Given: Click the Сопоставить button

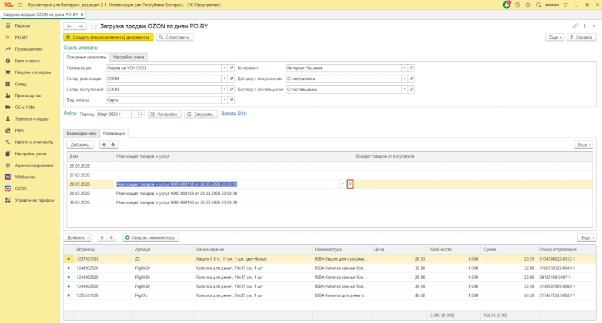Looking at the screenshot, I should click(x=175, y=37).
